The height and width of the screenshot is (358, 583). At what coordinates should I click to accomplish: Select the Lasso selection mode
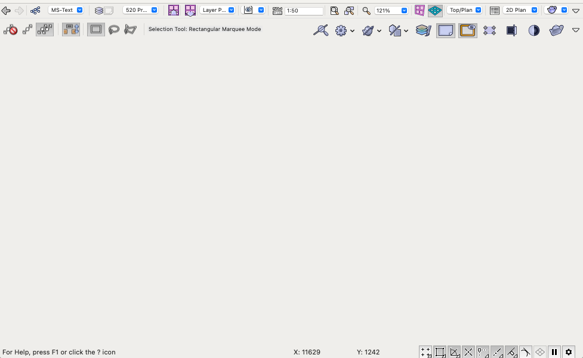pos(114,29)
